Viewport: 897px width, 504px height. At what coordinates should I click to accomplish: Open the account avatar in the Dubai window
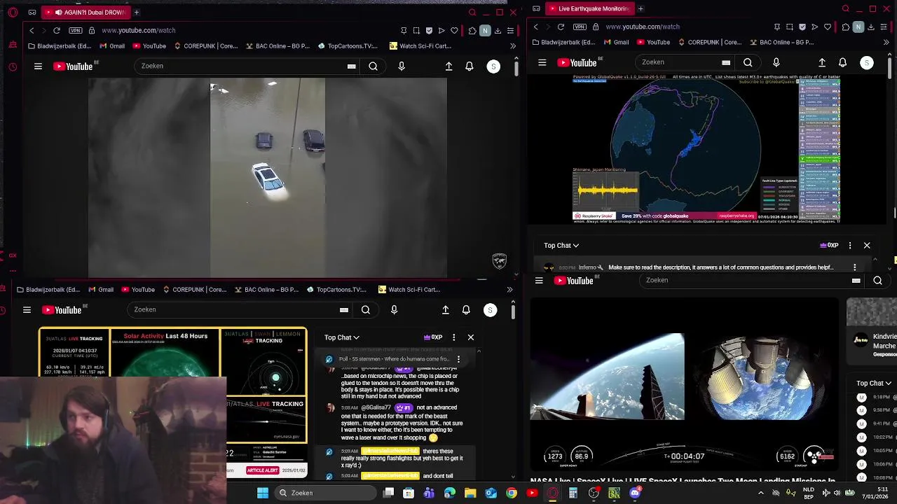coord(493,66)
